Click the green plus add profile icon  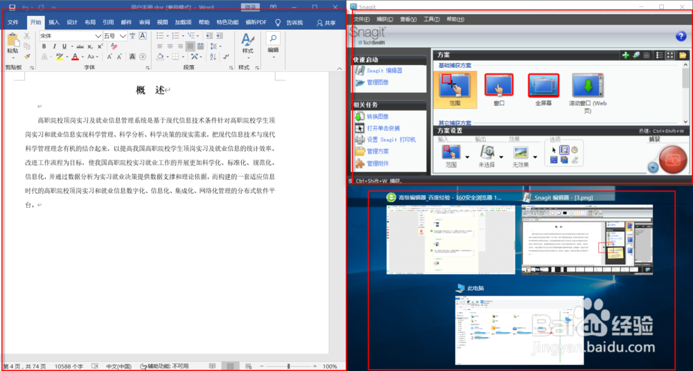pos(625,55)
